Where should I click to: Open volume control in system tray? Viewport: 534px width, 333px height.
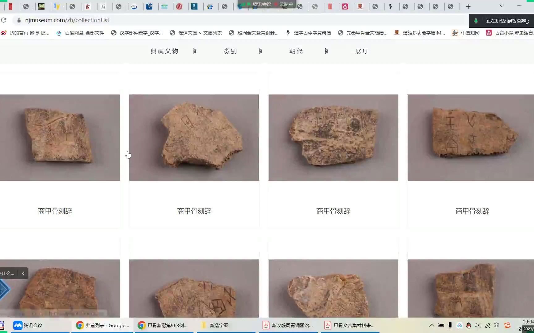pos(478,325)
